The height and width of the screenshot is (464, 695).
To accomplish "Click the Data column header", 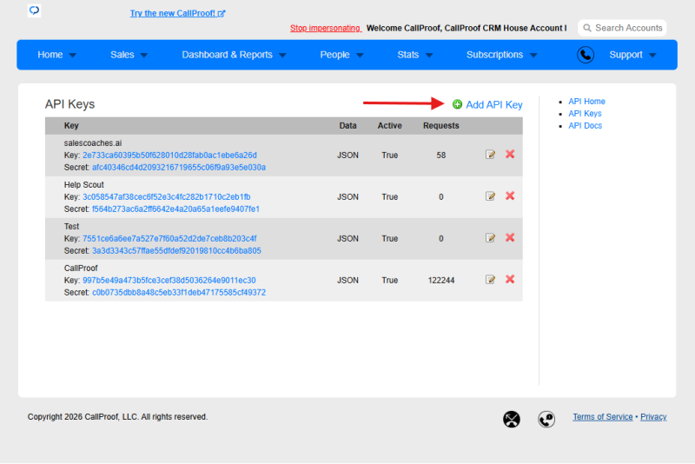I will (x=347, y=125).
